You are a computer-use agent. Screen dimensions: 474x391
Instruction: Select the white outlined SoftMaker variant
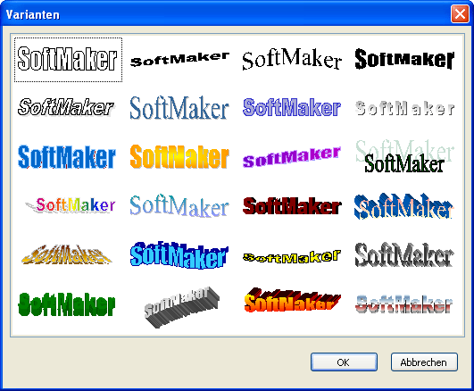tap(68, 60)
